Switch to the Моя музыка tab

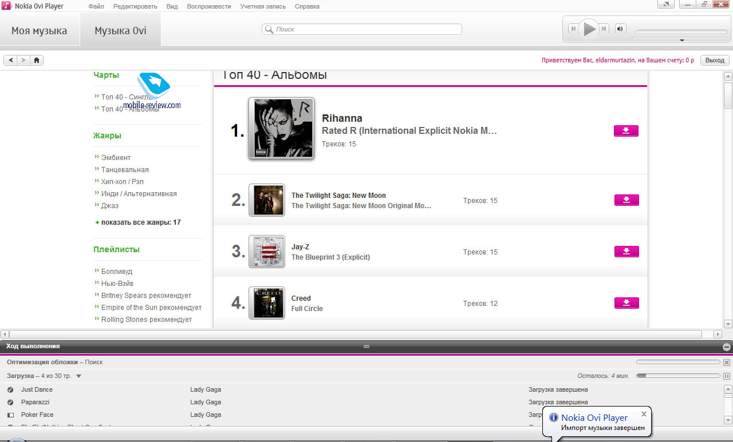[40, 30]
